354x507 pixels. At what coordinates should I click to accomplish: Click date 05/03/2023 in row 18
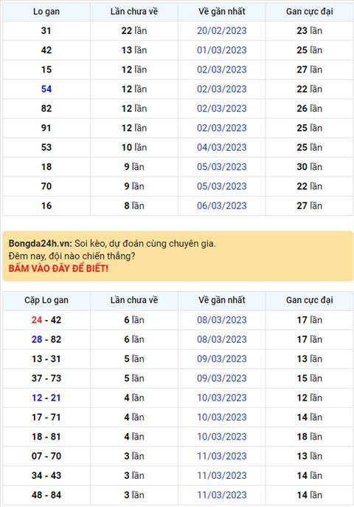pyautogui.click(x=222, y=166)
